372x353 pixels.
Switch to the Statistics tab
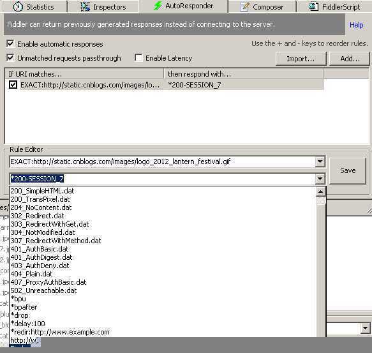click(34, 6)
